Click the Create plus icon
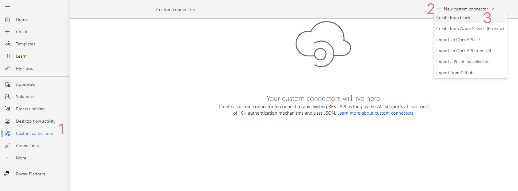The height and width of the screenshot is (191, 518). click(x=7, y=32)
